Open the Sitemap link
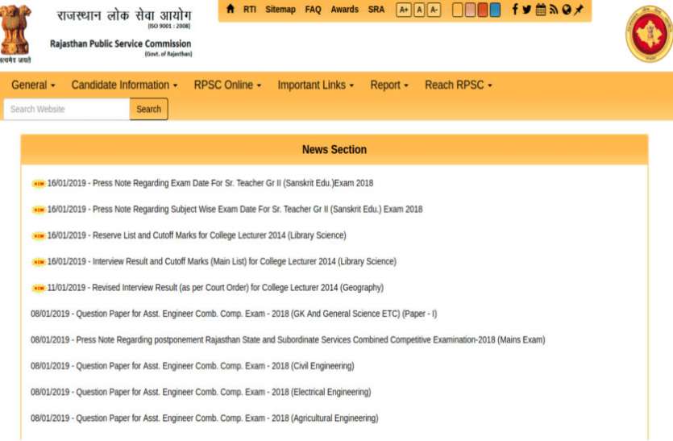Viewport: 673px width, 441px height. [280, 9]
